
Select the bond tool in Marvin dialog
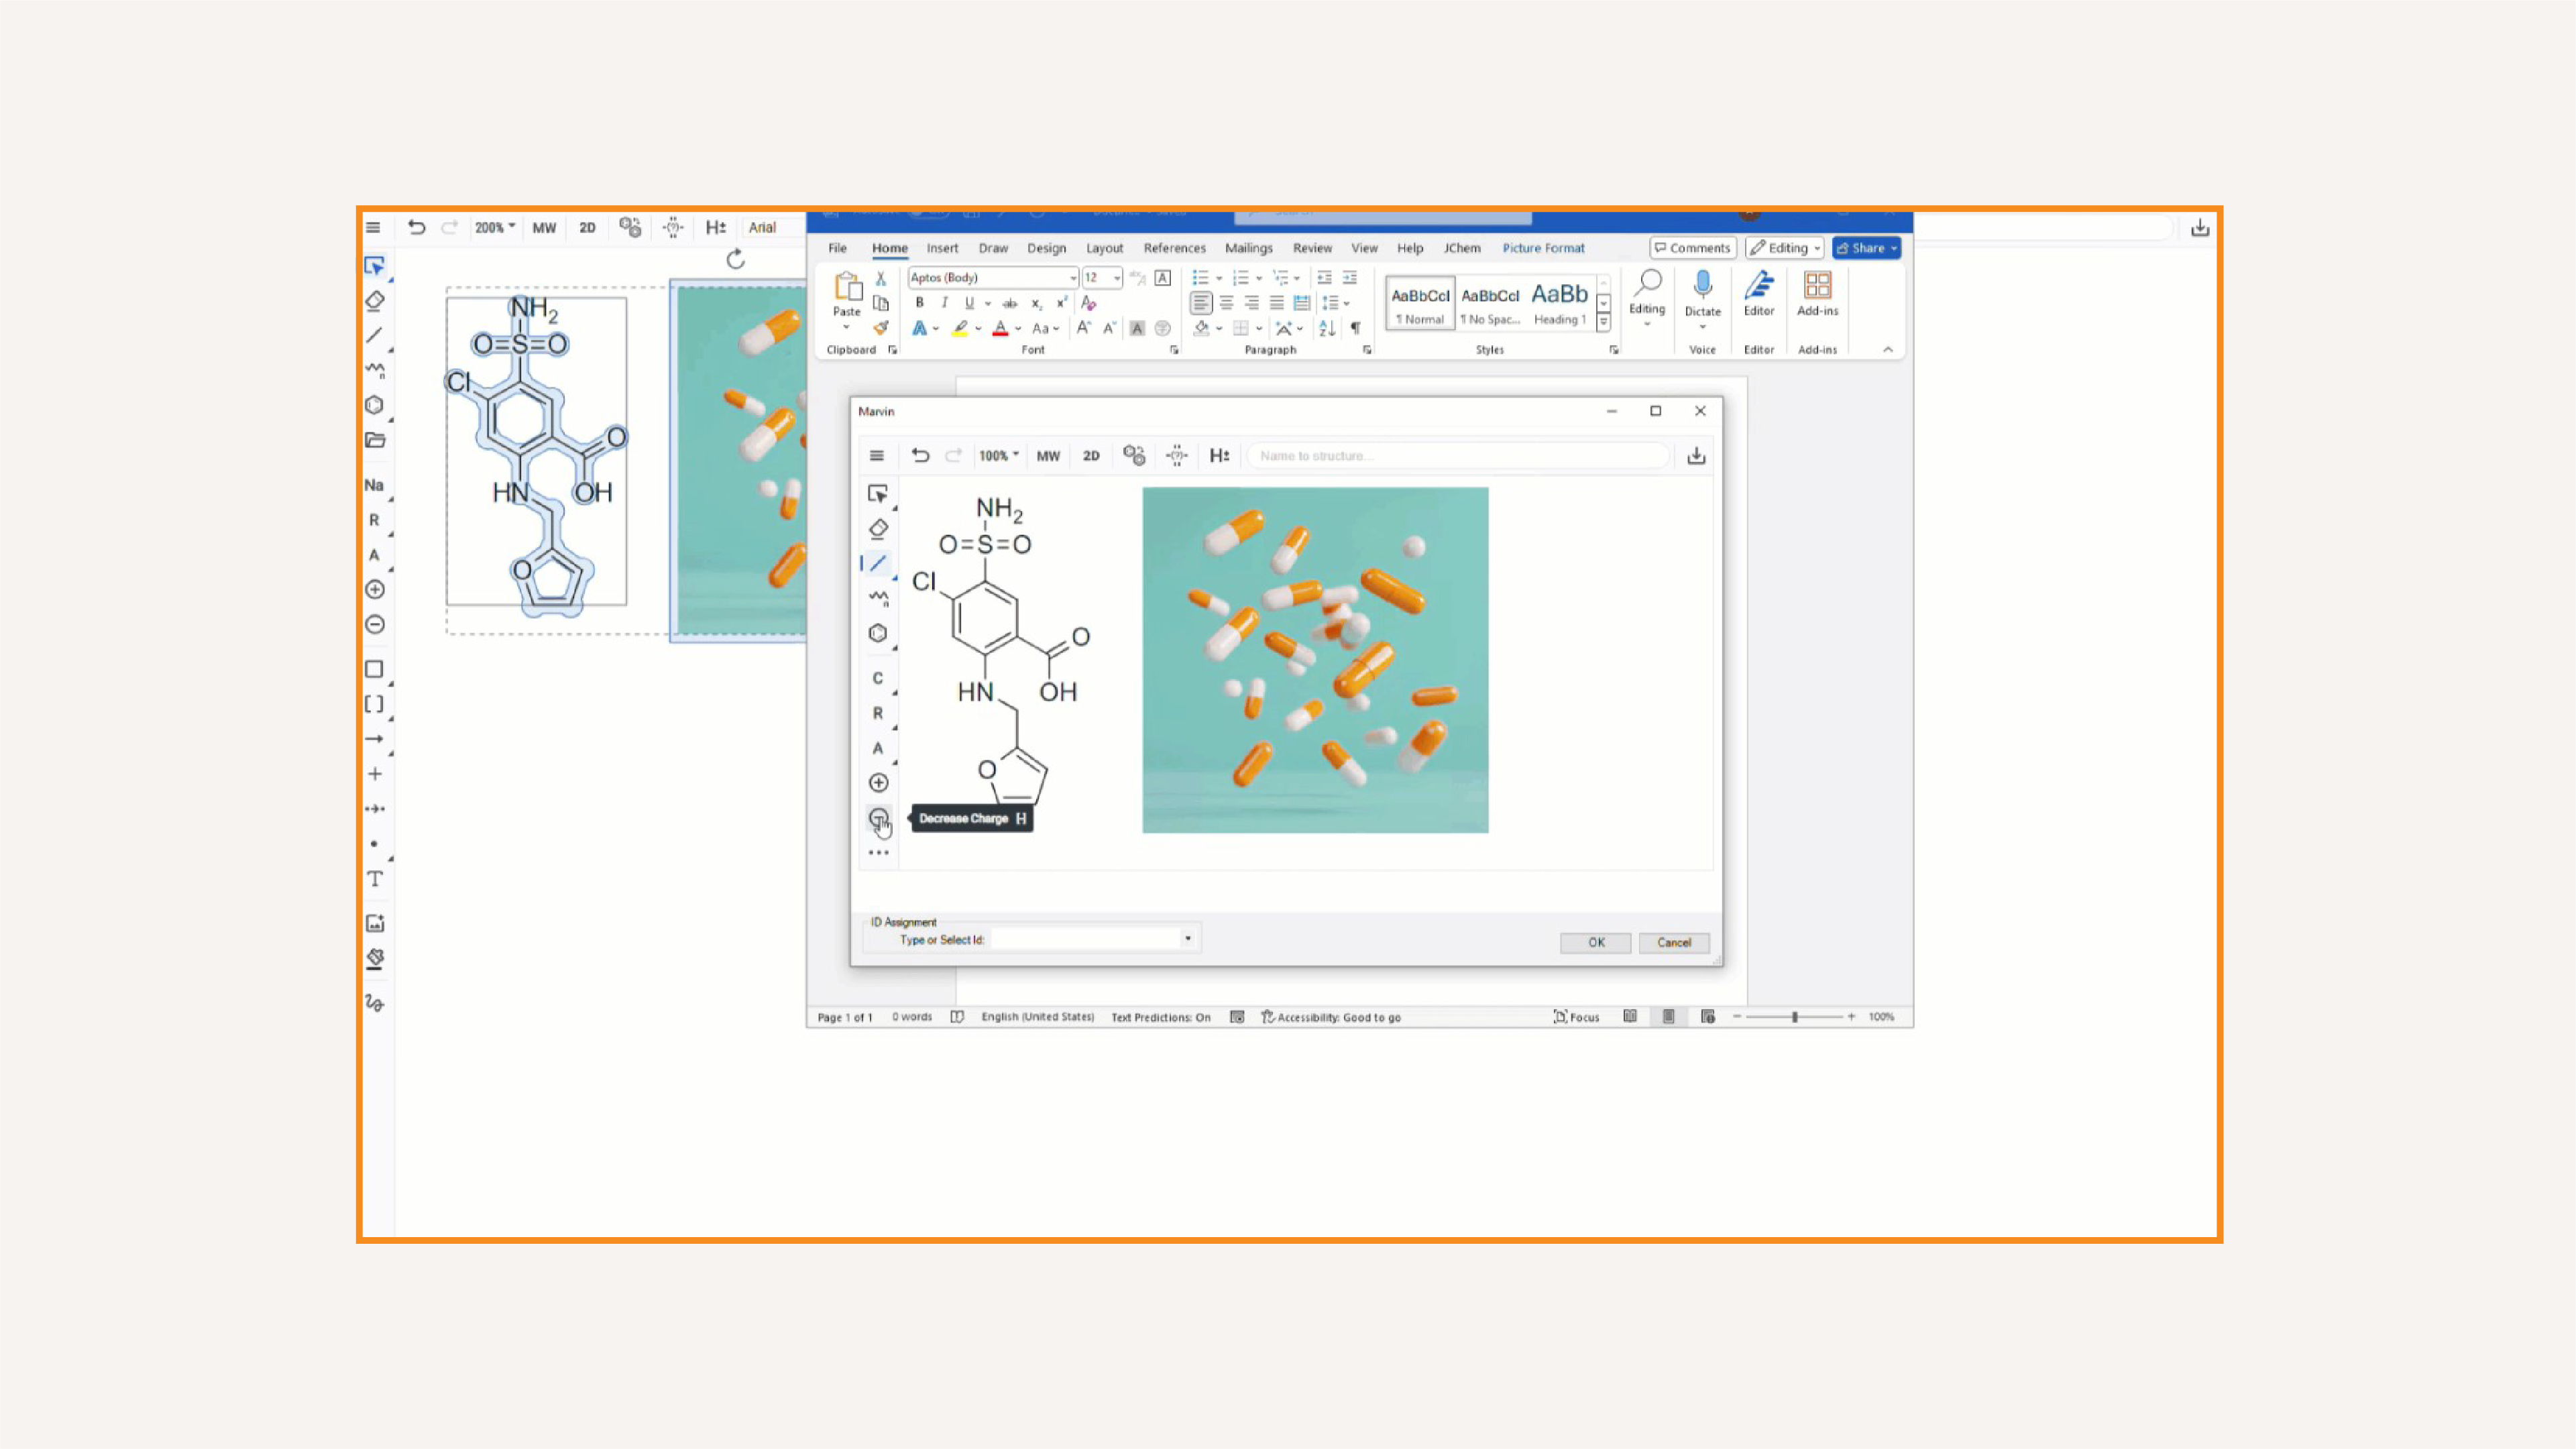tap(877, 563)
